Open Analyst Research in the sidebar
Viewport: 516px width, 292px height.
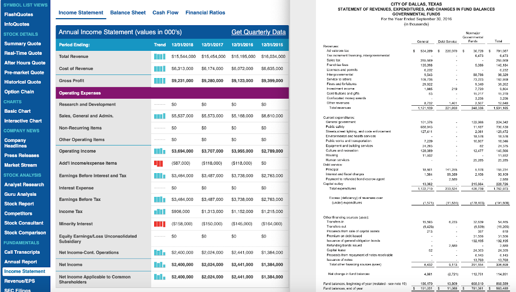[24, 184]
